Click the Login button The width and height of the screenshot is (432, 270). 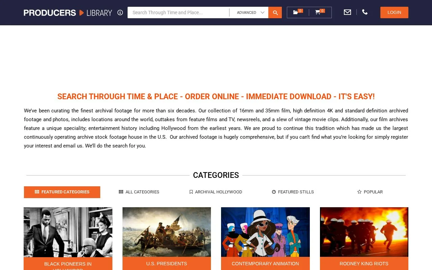pos(394,12)
